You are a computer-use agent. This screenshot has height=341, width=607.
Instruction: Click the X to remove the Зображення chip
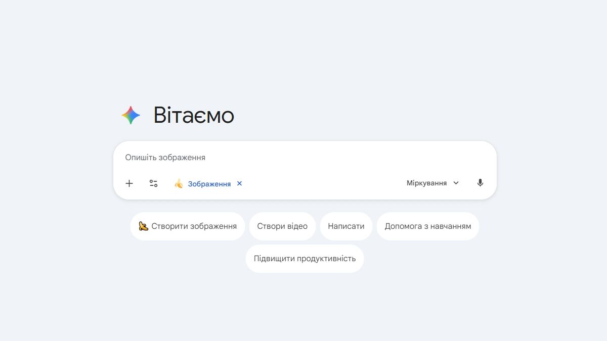[239, 183]
